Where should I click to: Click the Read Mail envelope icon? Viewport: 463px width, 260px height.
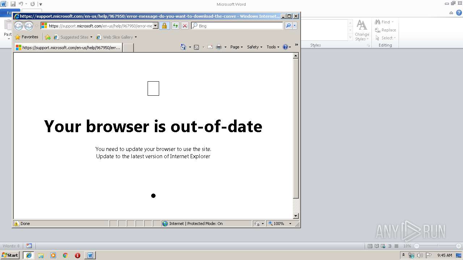click(x=210, y=47)
